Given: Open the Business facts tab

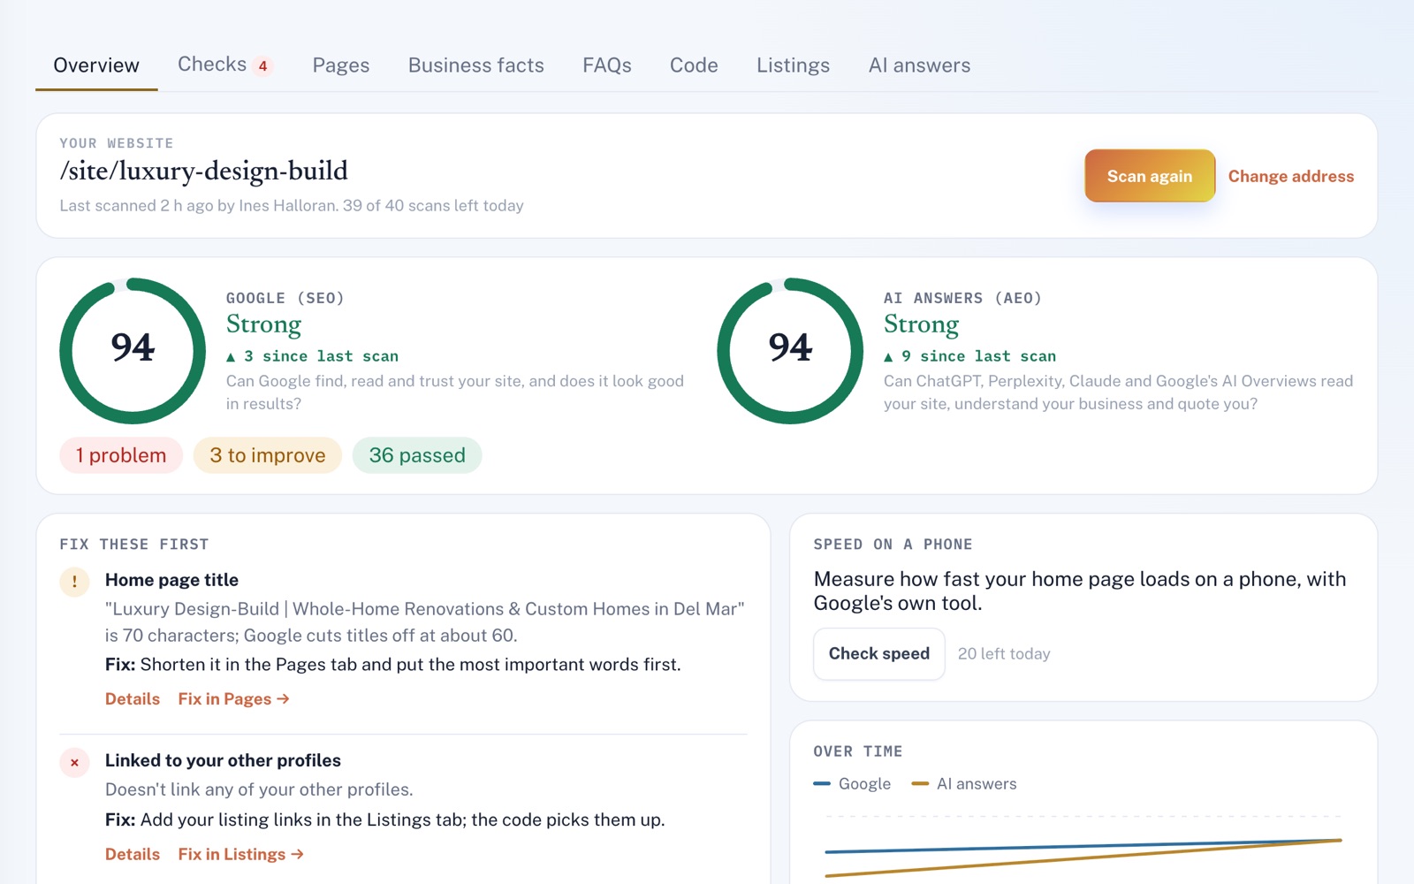Looking at the screenshot, I should tap(476, 65).
